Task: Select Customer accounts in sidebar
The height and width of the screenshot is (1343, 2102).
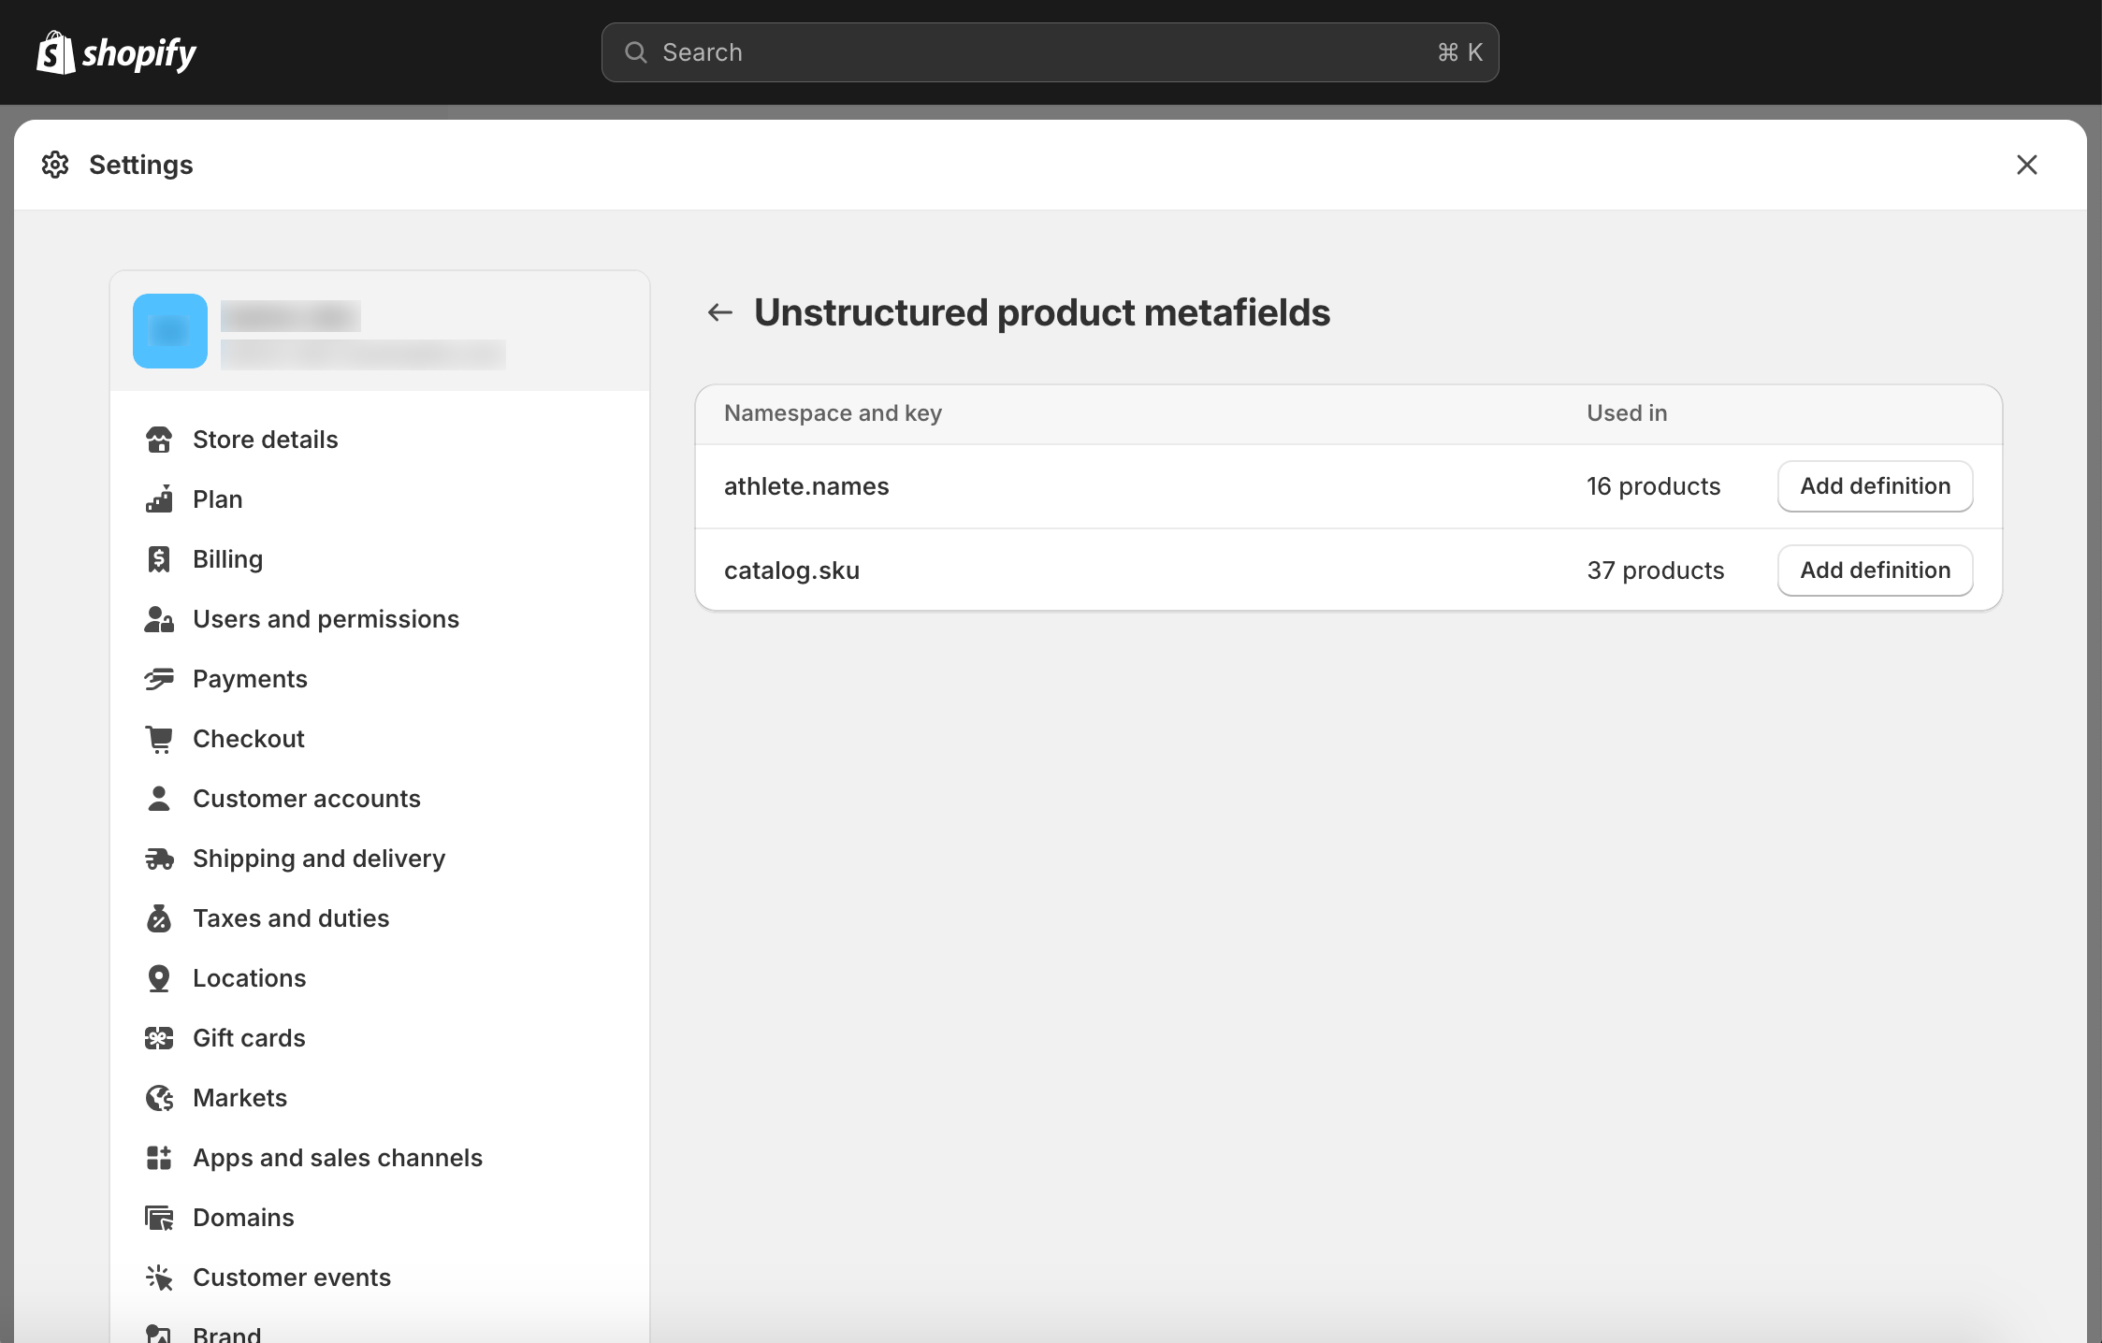Action: tap(306, 799)
